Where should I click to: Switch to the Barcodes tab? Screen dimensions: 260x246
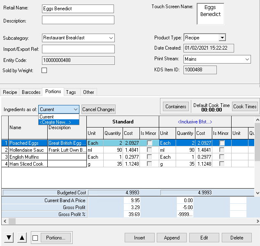[x=31, y=92]
